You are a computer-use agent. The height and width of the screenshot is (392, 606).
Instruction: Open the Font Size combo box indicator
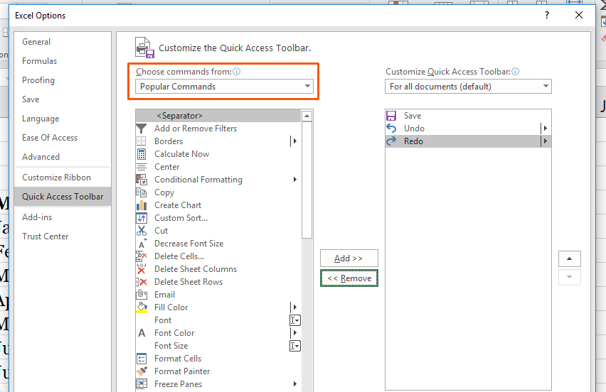(x=295, y=346)
